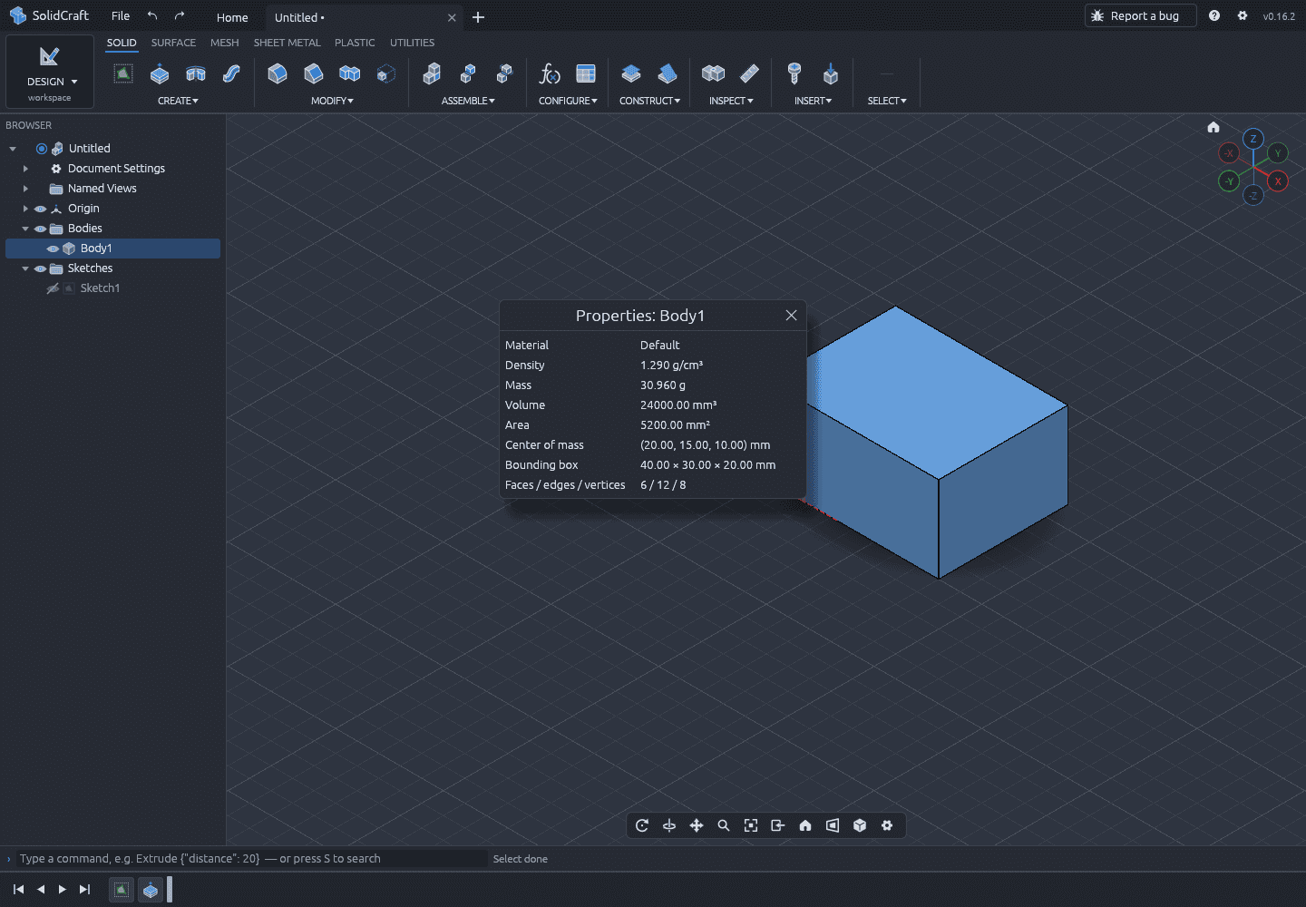1306x907 pixels.
Task: Click the Insert component arrow icon
Action: click(831, 73)
